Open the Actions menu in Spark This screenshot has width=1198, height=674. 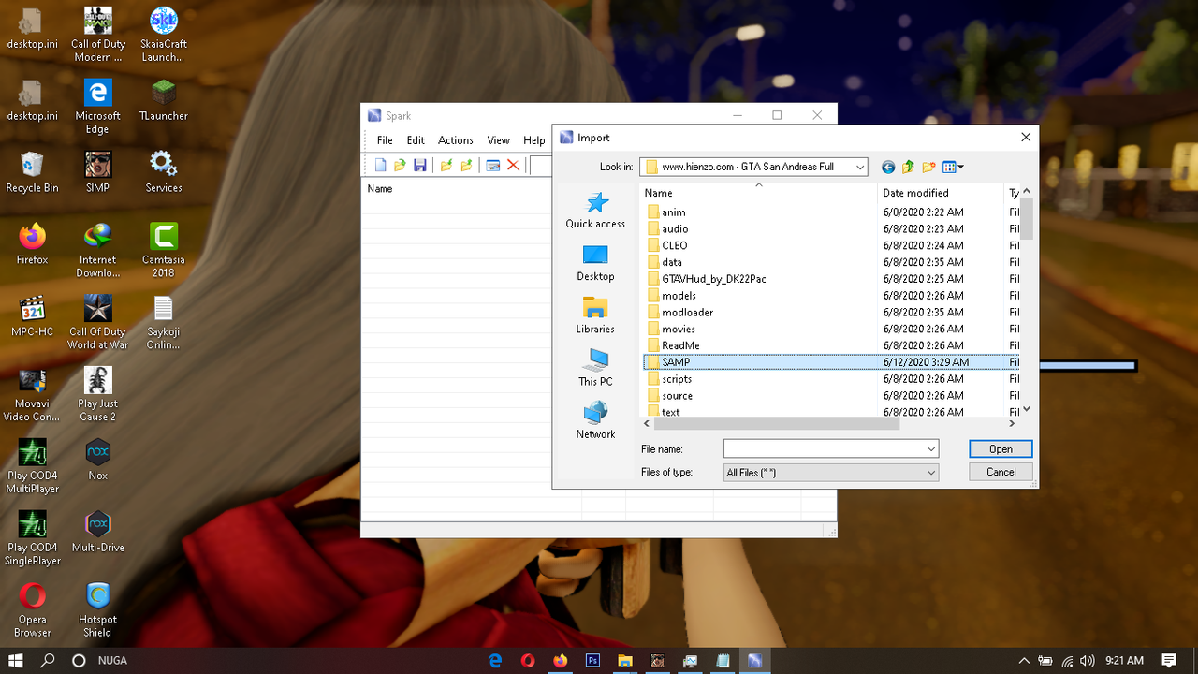456,140
